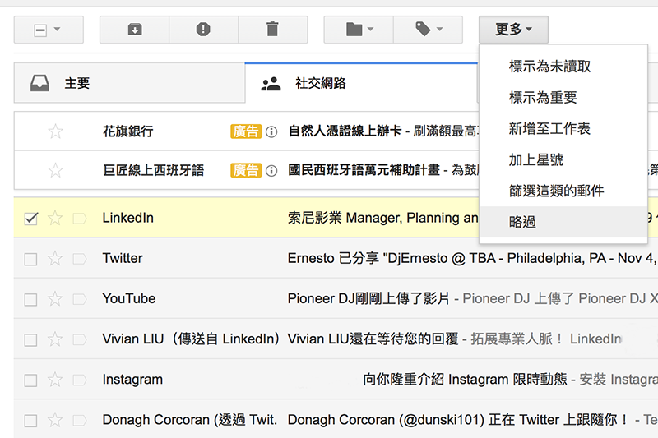Select 略過 in the More menu
The image size is (658, 438).
coord(523,222)
